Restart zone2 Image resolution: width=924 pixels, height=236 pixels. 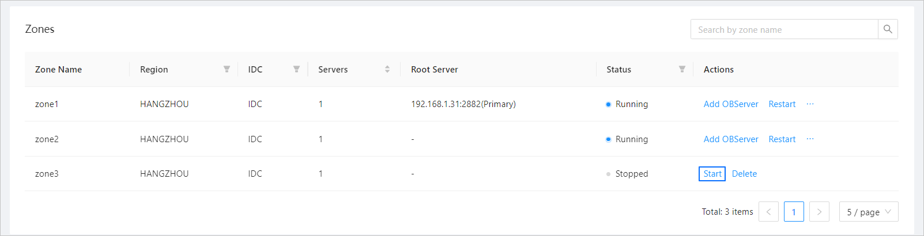click(782, 139)
